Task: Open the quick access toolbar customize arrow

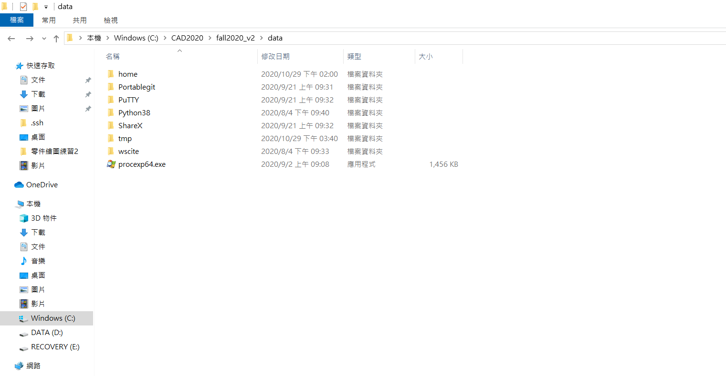Action: 46,7
